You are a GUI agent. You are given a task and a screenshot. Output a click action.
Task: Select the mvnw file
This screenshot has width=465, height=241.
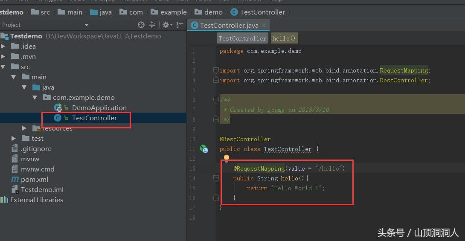[x=30, y=159]
